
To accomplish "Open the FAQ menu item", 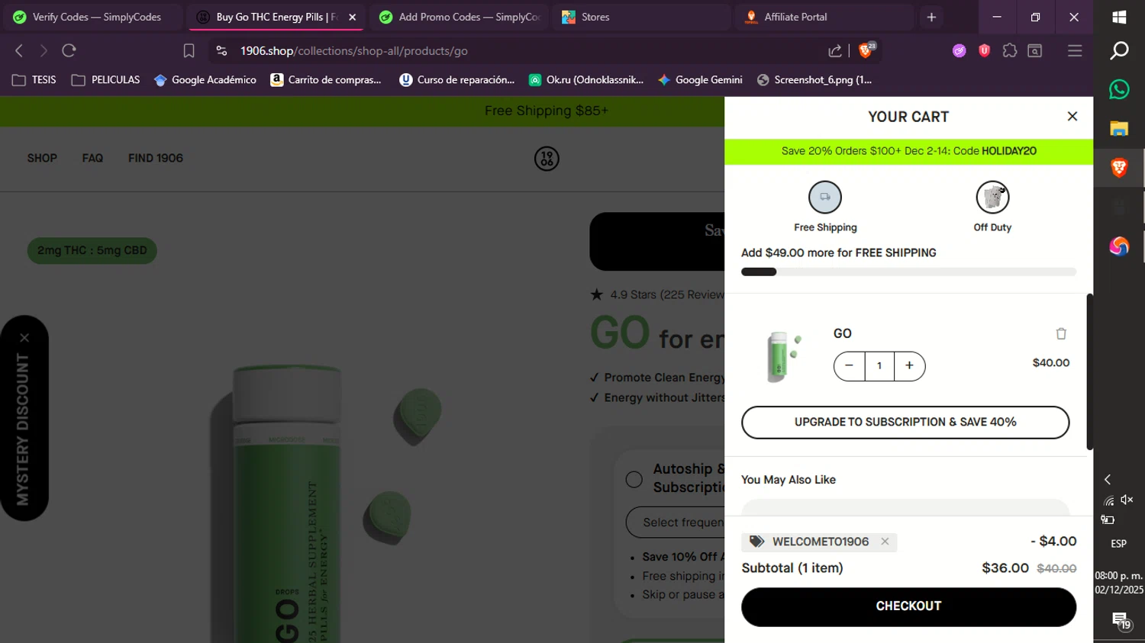I will 92,158.
